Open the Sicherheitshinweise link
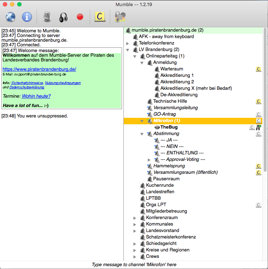The image size is (268, 269). tap(27, 83)
